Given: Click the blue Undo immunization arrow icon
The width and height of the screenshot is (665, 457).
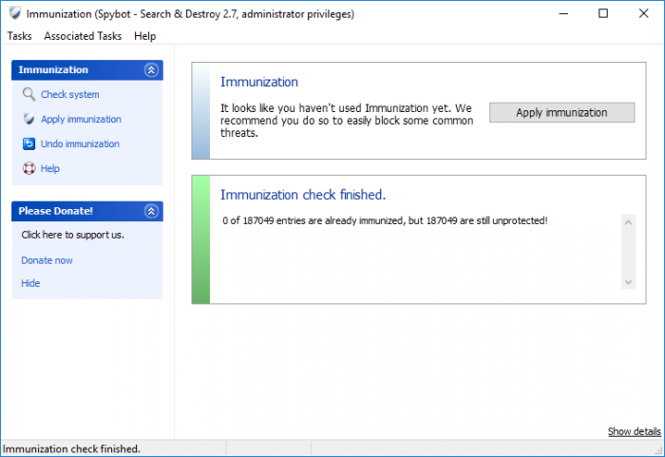Looking at the screenshot, I should point(28,143).
